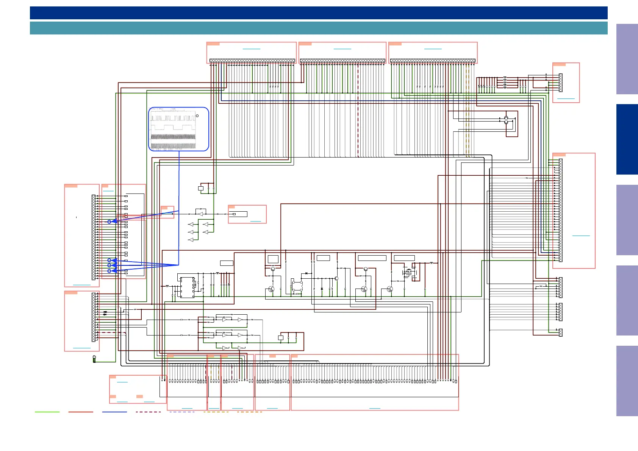Viewport: 638px width, 451px height.
Task: Open the link under the third bottom connector block
Action: click(x=238, y=408)
